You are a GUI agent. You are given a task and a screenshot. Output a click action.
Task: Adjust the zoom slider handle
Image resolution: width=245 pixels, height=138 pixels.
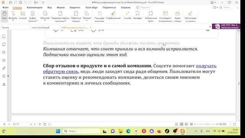click(x=207, y=124)
